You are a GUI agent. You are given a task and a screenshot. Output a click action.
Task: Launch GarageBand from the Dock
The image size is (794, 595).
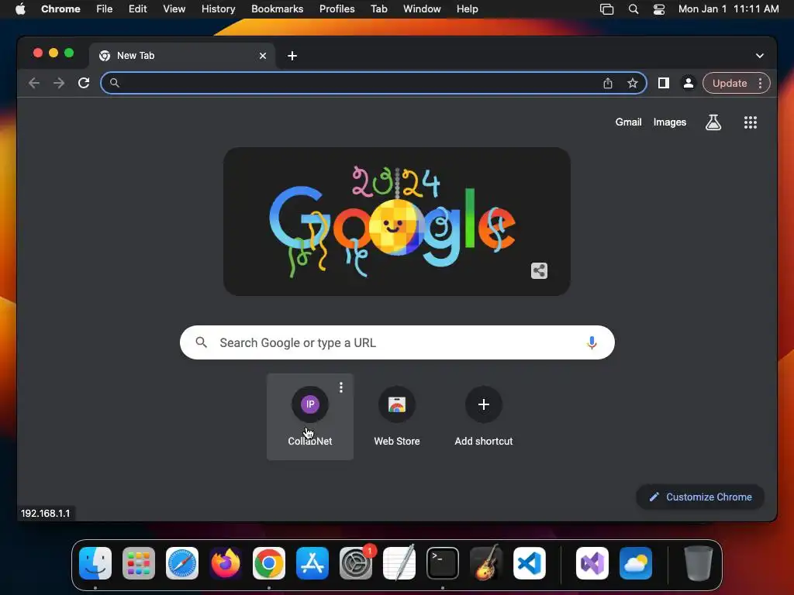[486, 563]
